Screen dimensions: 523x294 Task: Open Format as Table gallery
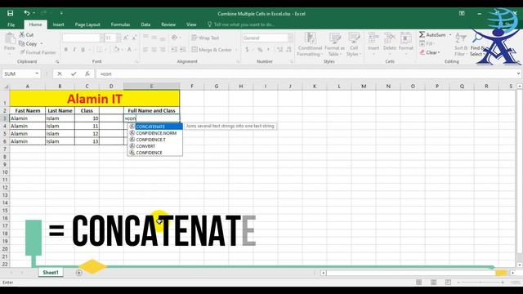tap(334, 45)
